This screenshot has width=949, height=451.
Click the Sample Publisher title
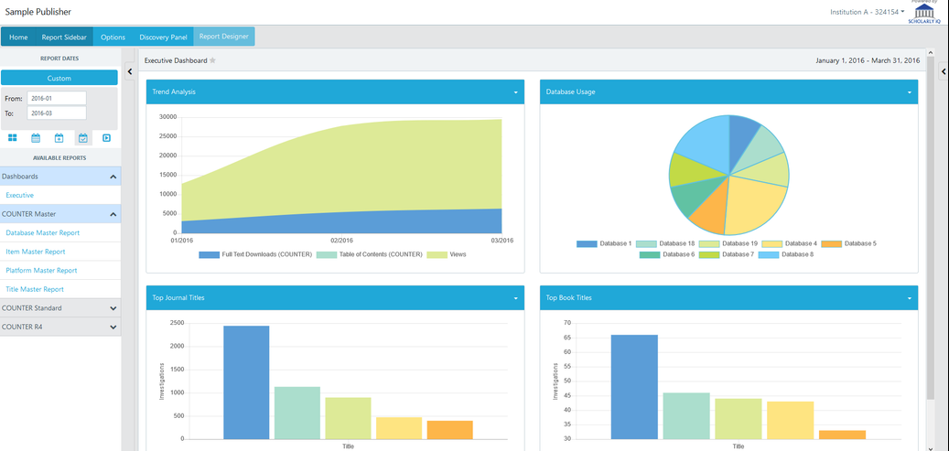point(38,12)
